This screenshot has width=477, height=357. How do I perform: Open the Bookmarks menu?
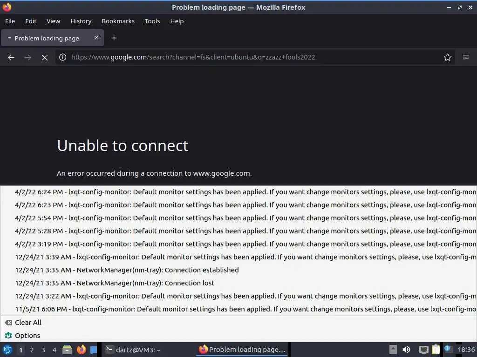(118, 21)
